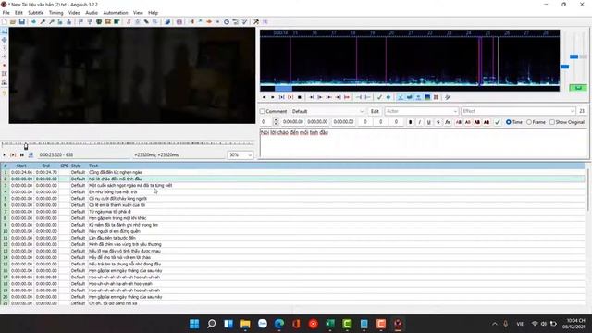The image size is (592, 333).
Task: Go to next line in audio toolbar
Action: (273, 97)
